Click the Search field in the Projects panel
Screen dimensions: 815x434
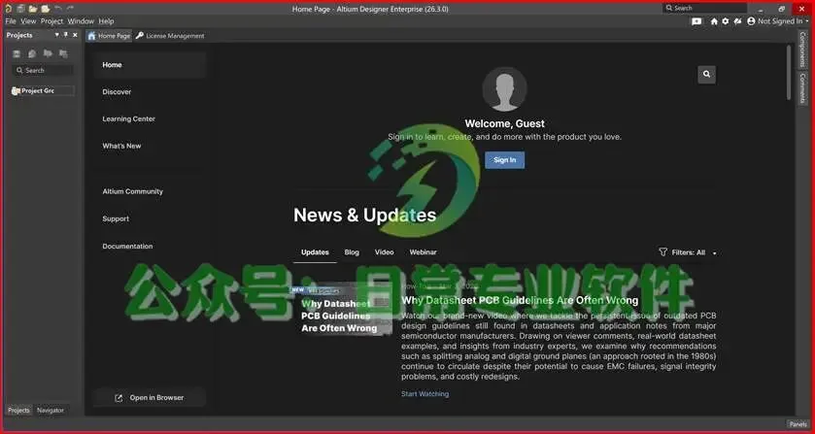point(43,70)
